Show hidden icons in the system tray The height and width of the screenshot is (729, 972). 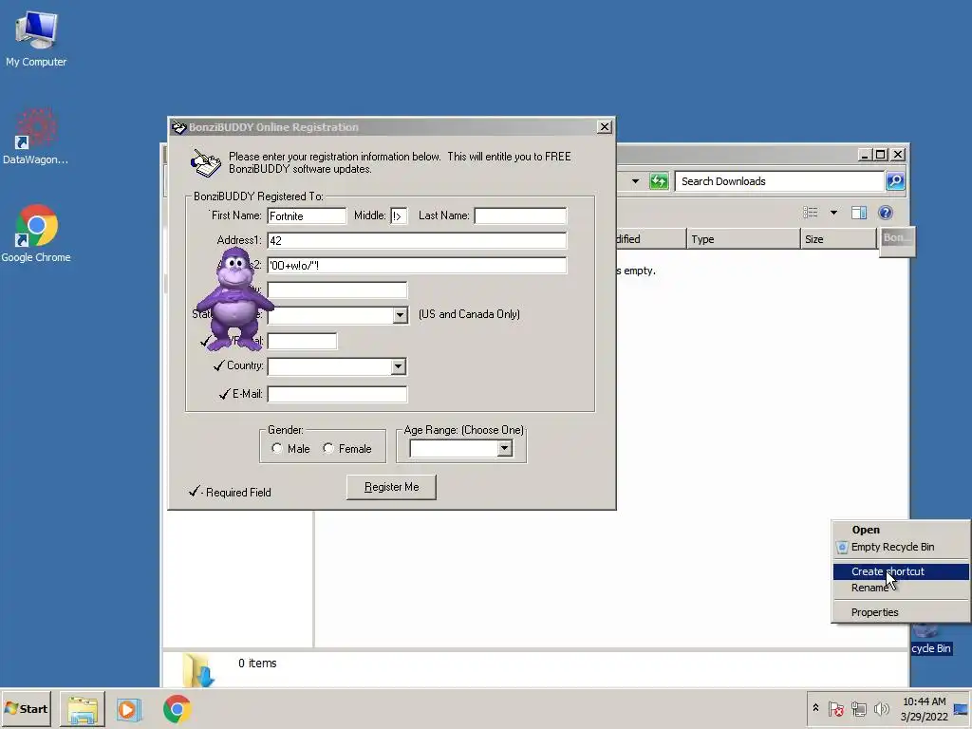coord(815,708)
